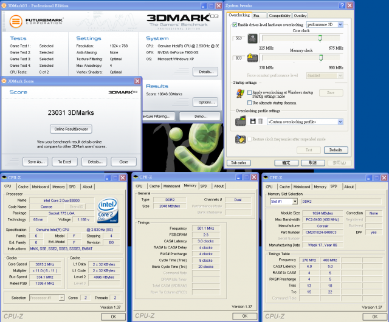Click the memory clock value field 833
Viewport: 389px width, 322px height.
[x=239, y=58]
